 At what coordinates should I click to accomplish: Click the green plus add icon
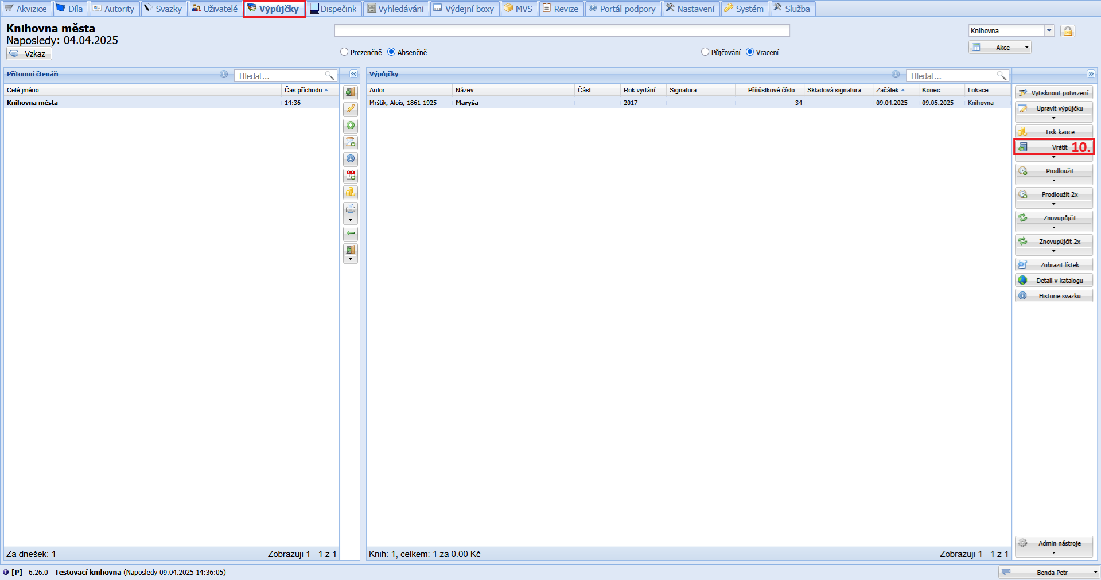[x=351, y=126]
